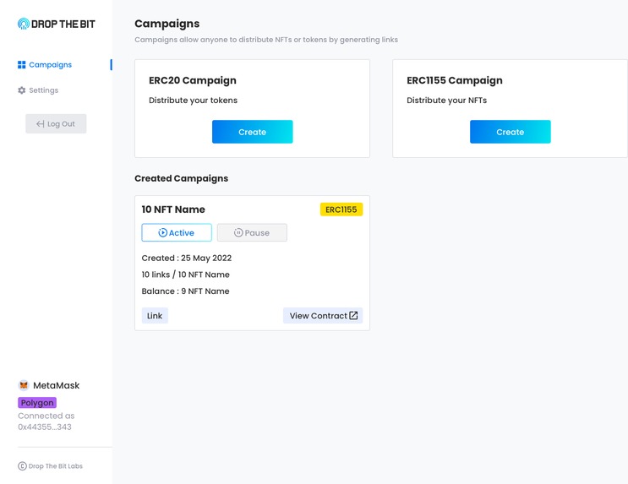Click the 'Connected as' label
Viewport: 628px width, 484px height.
(46, 416)
